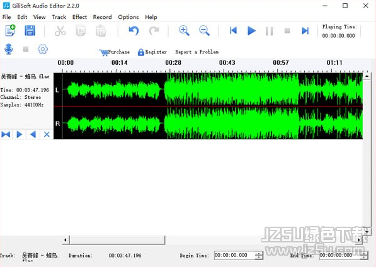
Task: Click the Register link with lock icon
Action: 152,52
